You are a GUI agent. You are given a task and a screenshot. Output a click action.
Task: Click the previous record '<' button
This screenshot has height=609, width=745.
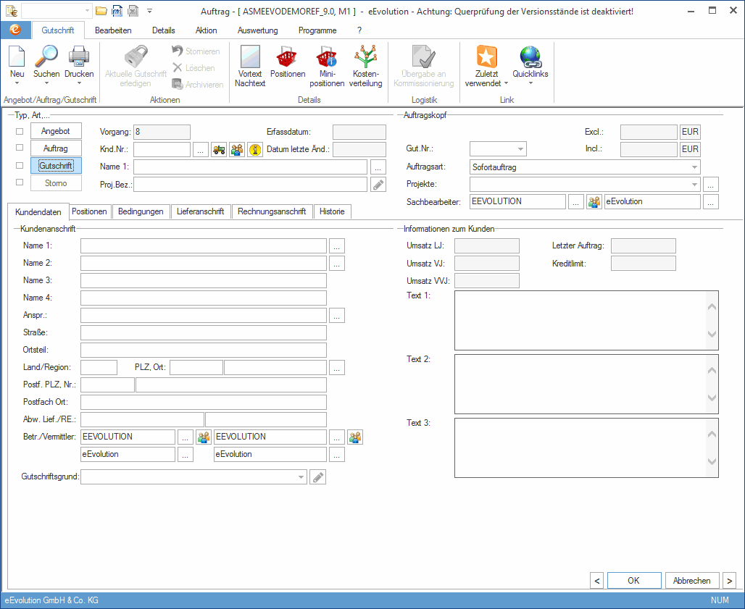597,581
